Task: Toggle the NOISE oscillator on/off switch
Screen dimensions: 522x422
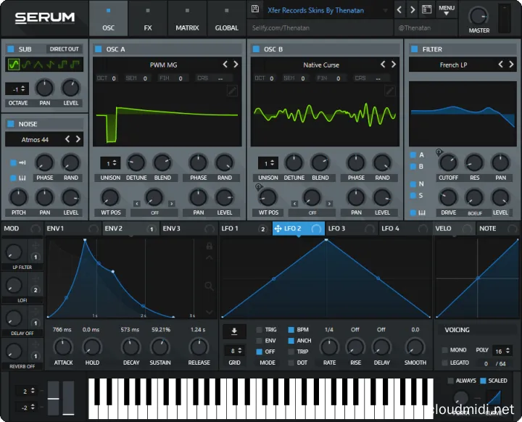Action: click(11, 124)
